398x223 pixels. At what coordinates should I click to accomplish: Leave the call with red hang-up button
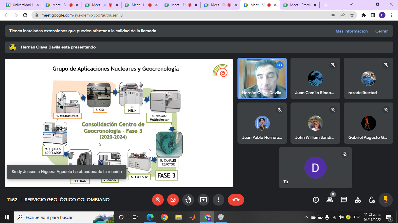[236, 200]
